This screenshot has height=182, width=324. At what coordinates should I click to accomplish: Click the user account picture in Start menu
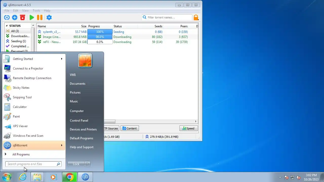[x=85, y=61]
